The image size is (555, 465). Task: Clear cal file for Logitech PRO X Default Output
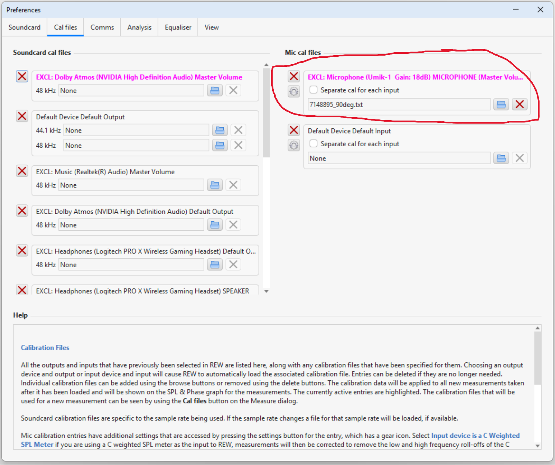pos(233,265)
